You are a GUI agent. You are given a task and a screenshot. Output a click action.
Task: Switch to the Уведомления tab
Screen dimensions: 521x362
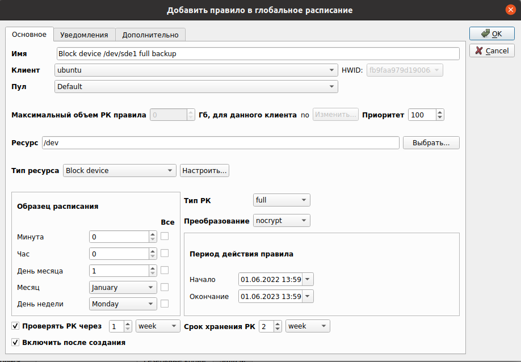[84, 35]
